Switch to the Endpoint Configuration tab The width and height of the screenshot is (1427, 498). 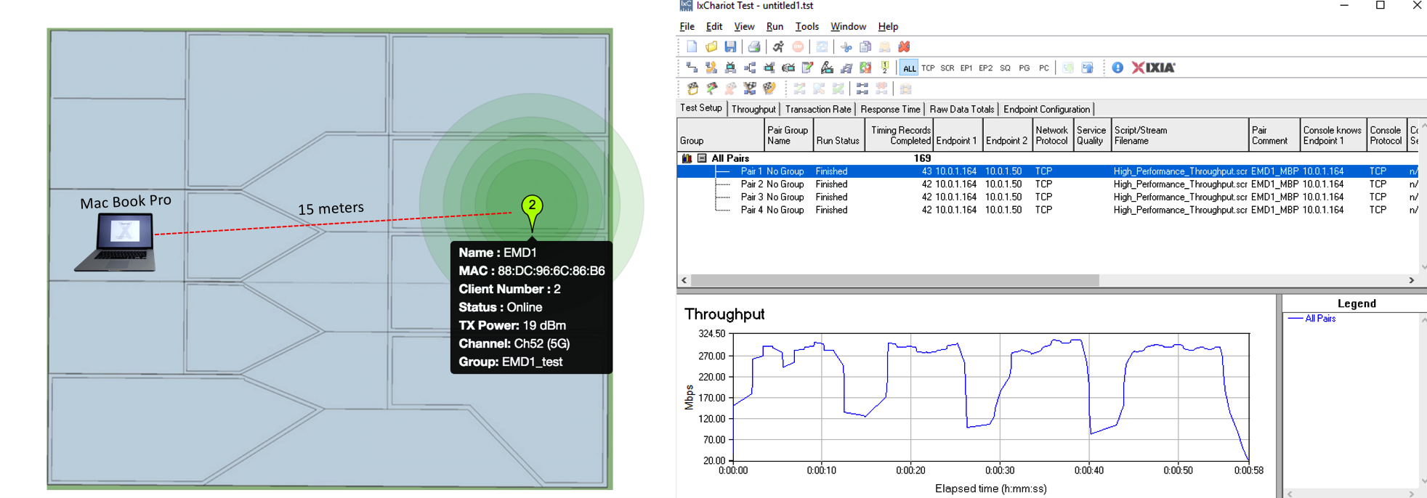pyautogui.click(x=1046, y=109)
